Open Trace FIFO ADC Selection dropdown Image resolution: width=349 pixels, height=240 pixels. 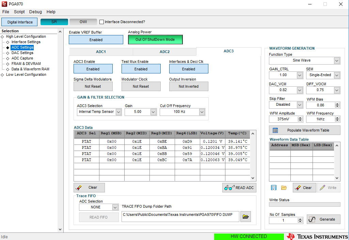click(115, 207)
